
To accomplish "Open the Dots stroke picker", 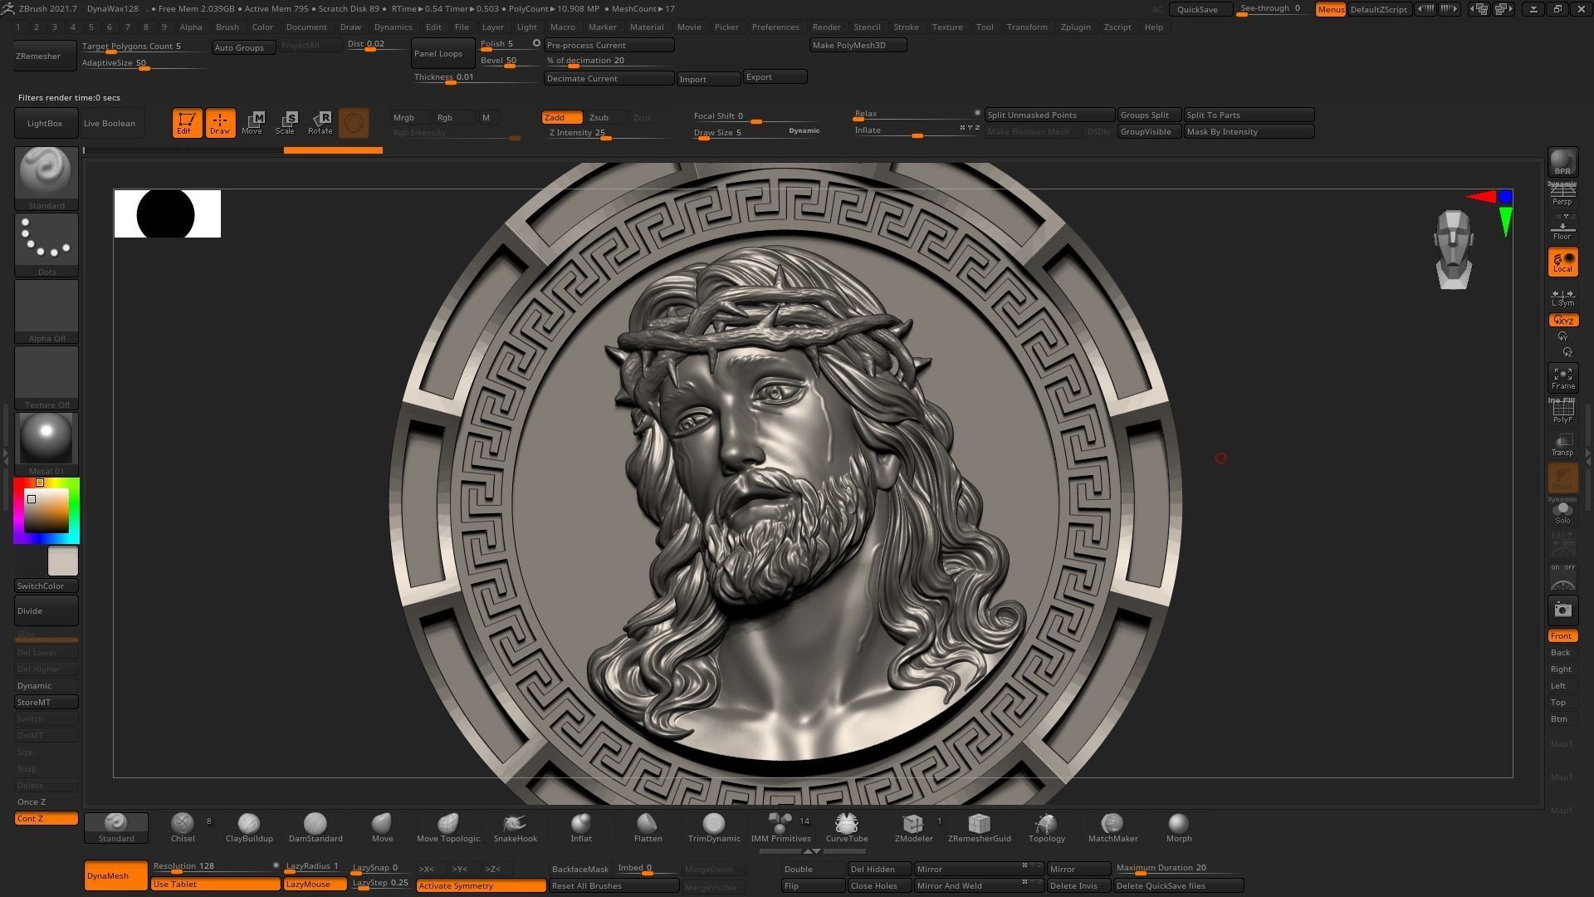I will [x=46, y=244].
